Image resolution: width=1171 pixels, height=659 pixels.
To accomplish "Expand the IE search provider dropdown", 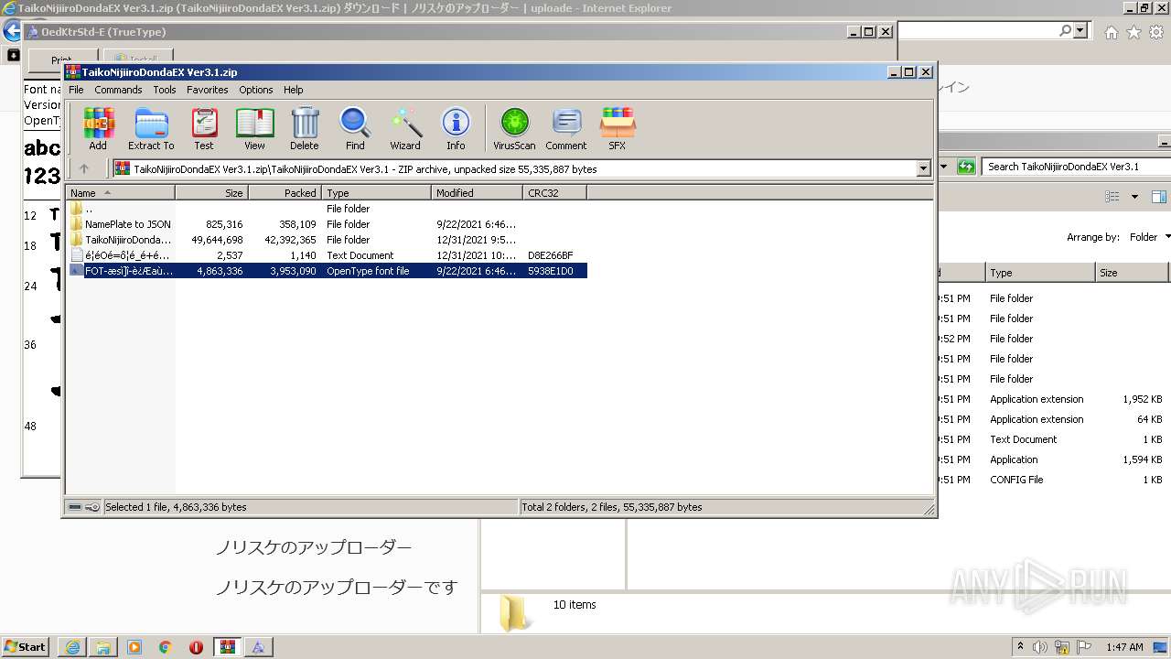I will (x=1080, y=31).
